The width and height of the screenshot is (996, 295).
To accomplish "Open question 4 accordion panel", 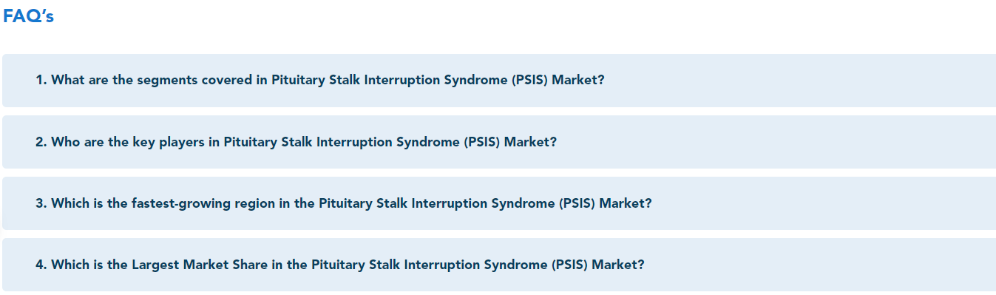I will (x=499, y=265).
